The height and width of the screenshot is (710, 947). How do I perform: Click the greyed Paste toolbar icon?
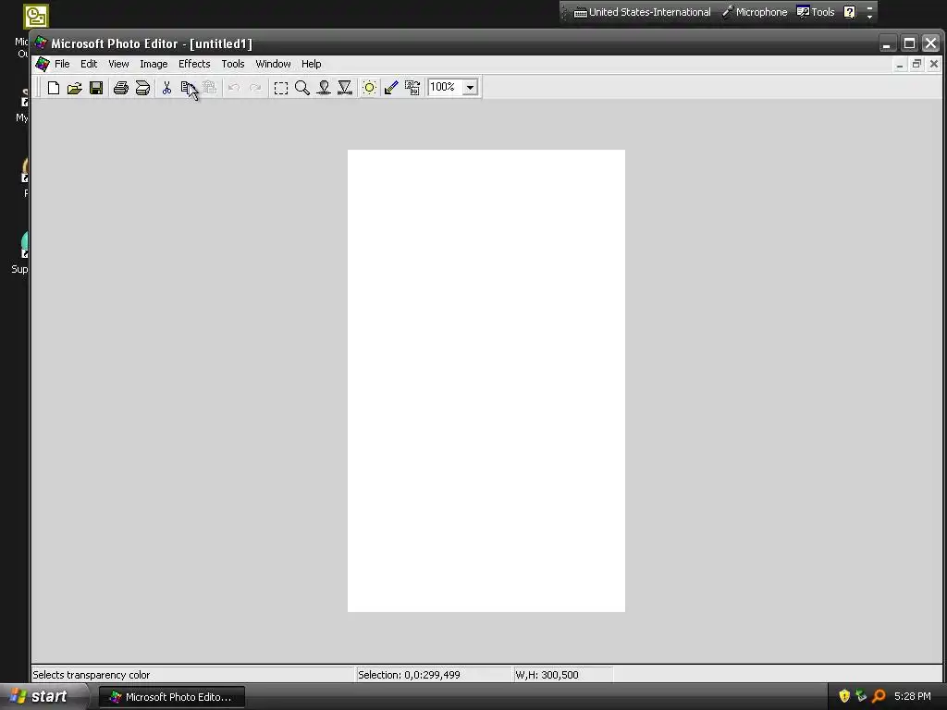pyautogui.click(x=210, y=88)
